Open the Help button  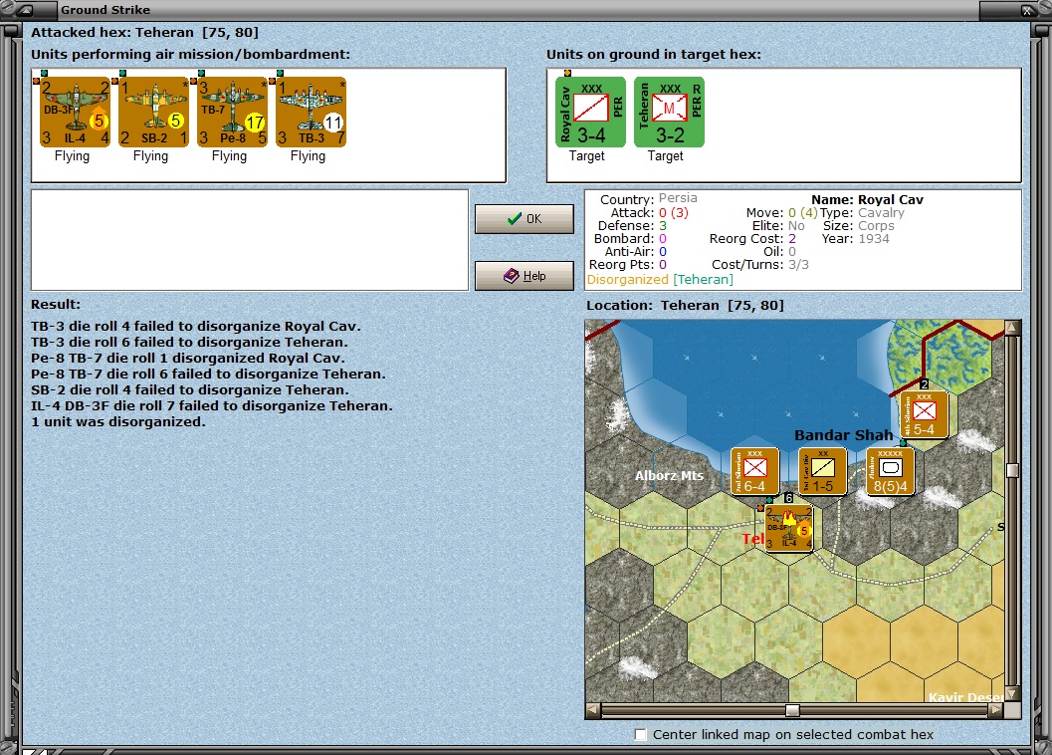[x=524, y=276]
